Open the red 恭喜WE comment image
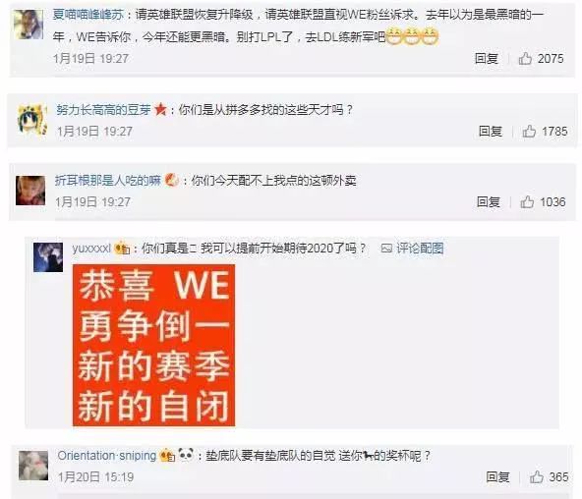Viewport: 582px width, 499px height. [153, 345]
